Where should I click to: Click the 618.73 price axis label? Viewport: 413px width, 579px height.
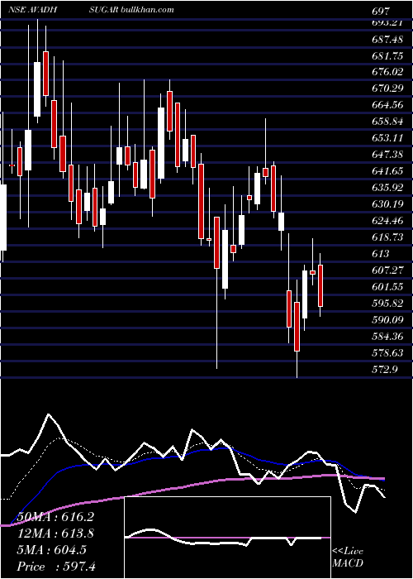[x=387, y=237]
